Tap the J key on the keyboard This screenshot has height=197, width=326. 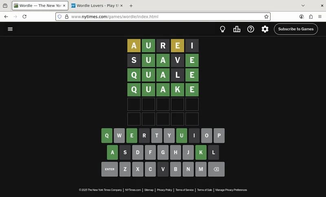188,152
